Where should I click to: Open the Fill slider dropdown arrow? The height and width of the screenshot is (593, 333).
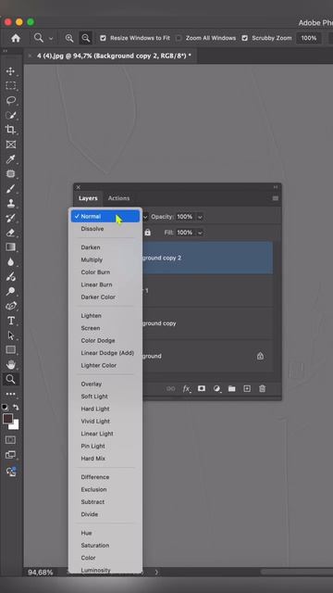pos(200,233)
